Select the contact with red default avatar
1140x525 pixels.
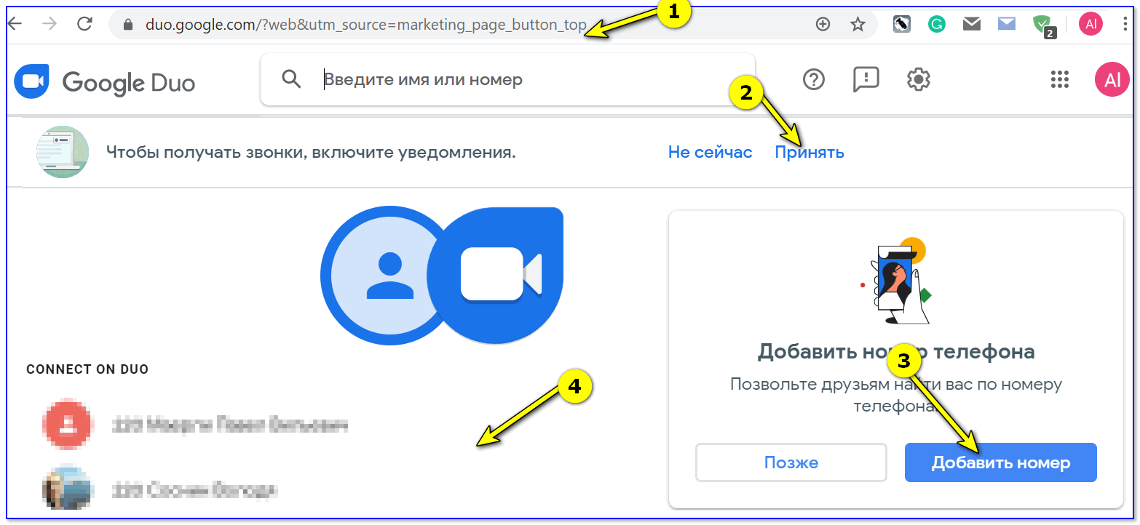197,425
